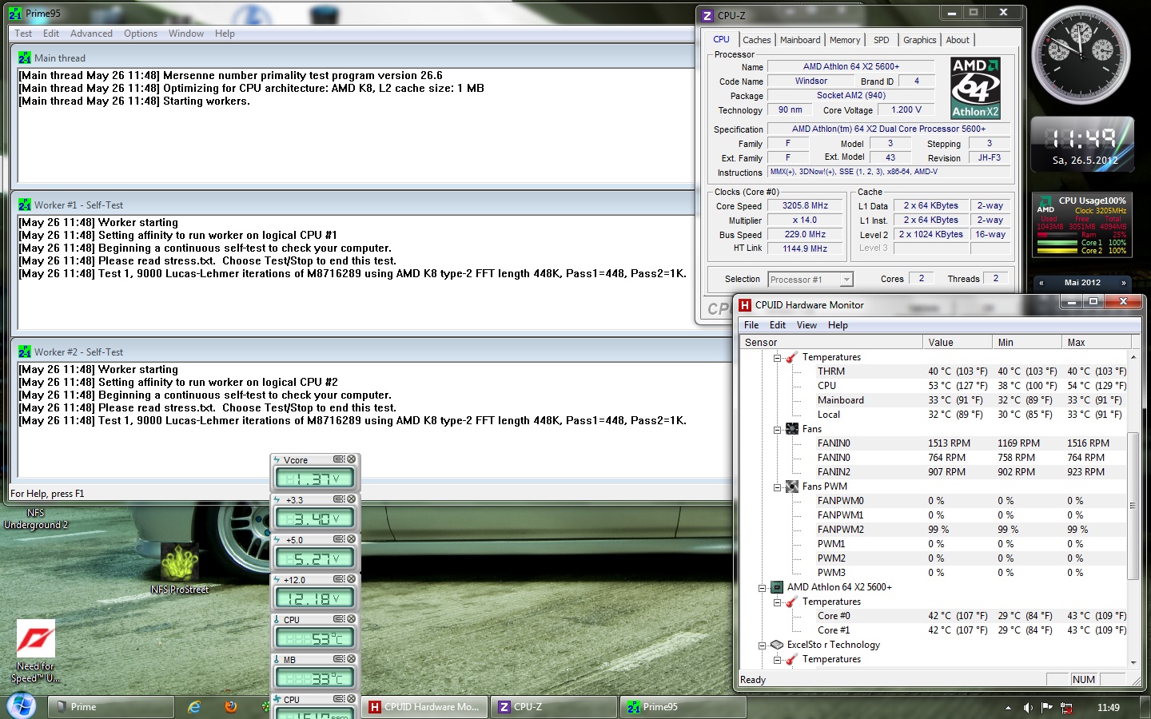Viewport: 1151px width, 719px height.
Task: Open settings of the +3.3 voltage gadget
Action: click(x=339, y=499)
